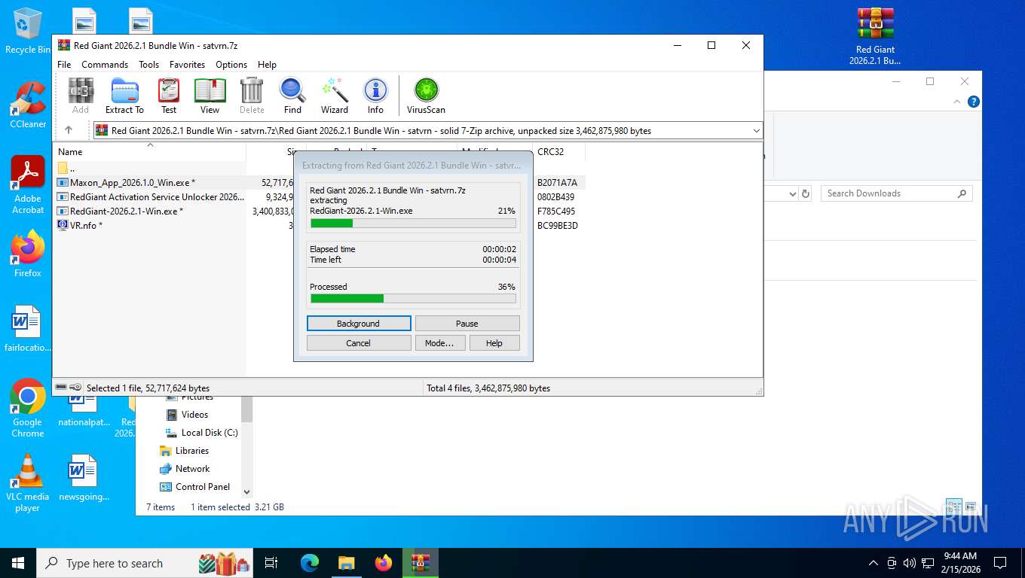The width and height of the screenshot is (1025, 578).
Task: Click the Background button in extraction dialog
Action: pos(359,324)
